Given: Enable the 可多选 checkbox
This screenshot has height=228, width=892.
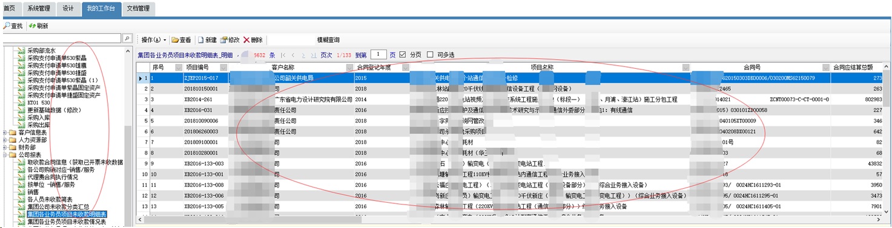Looking at the screenshot, I should tap(430, 54).
